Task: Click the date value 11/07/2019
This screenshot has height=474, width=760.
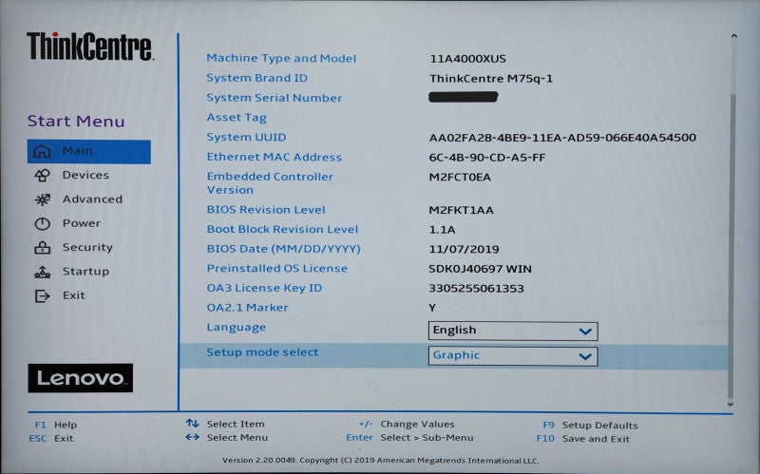Action: (x=464, y=250)
